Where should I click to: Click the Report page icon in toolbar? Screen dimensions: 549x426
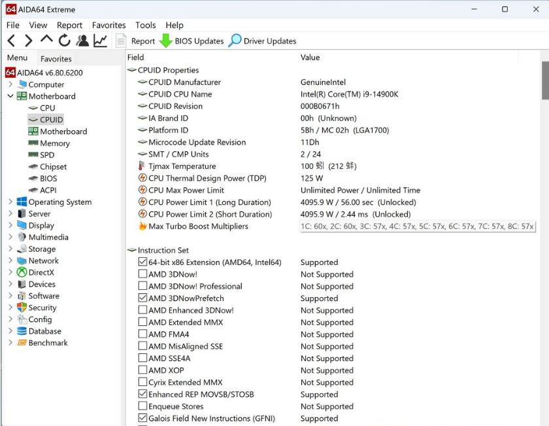[x=121, y=41]
